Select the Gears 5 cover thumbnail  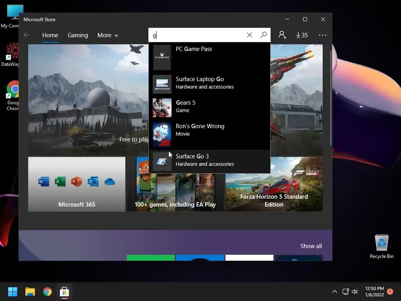pyautogui.click(x=162, y=108)
